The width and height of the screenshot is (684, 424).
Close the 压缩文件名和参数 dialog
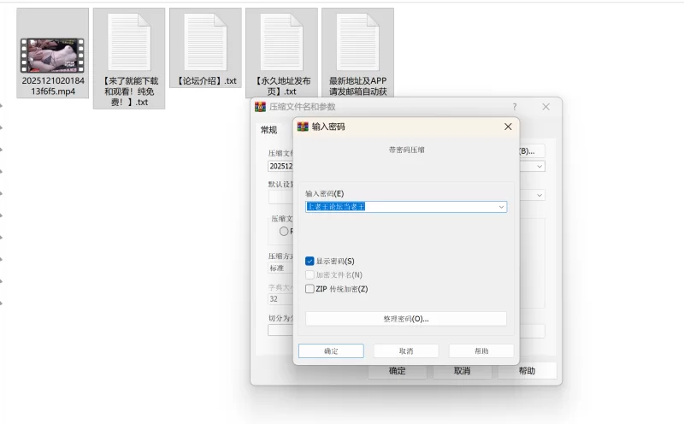click(545, 107)
